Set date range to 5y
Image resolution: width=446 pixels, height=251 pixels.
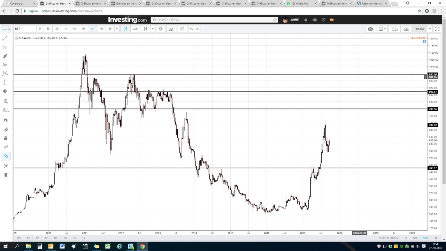pos(28,238)
